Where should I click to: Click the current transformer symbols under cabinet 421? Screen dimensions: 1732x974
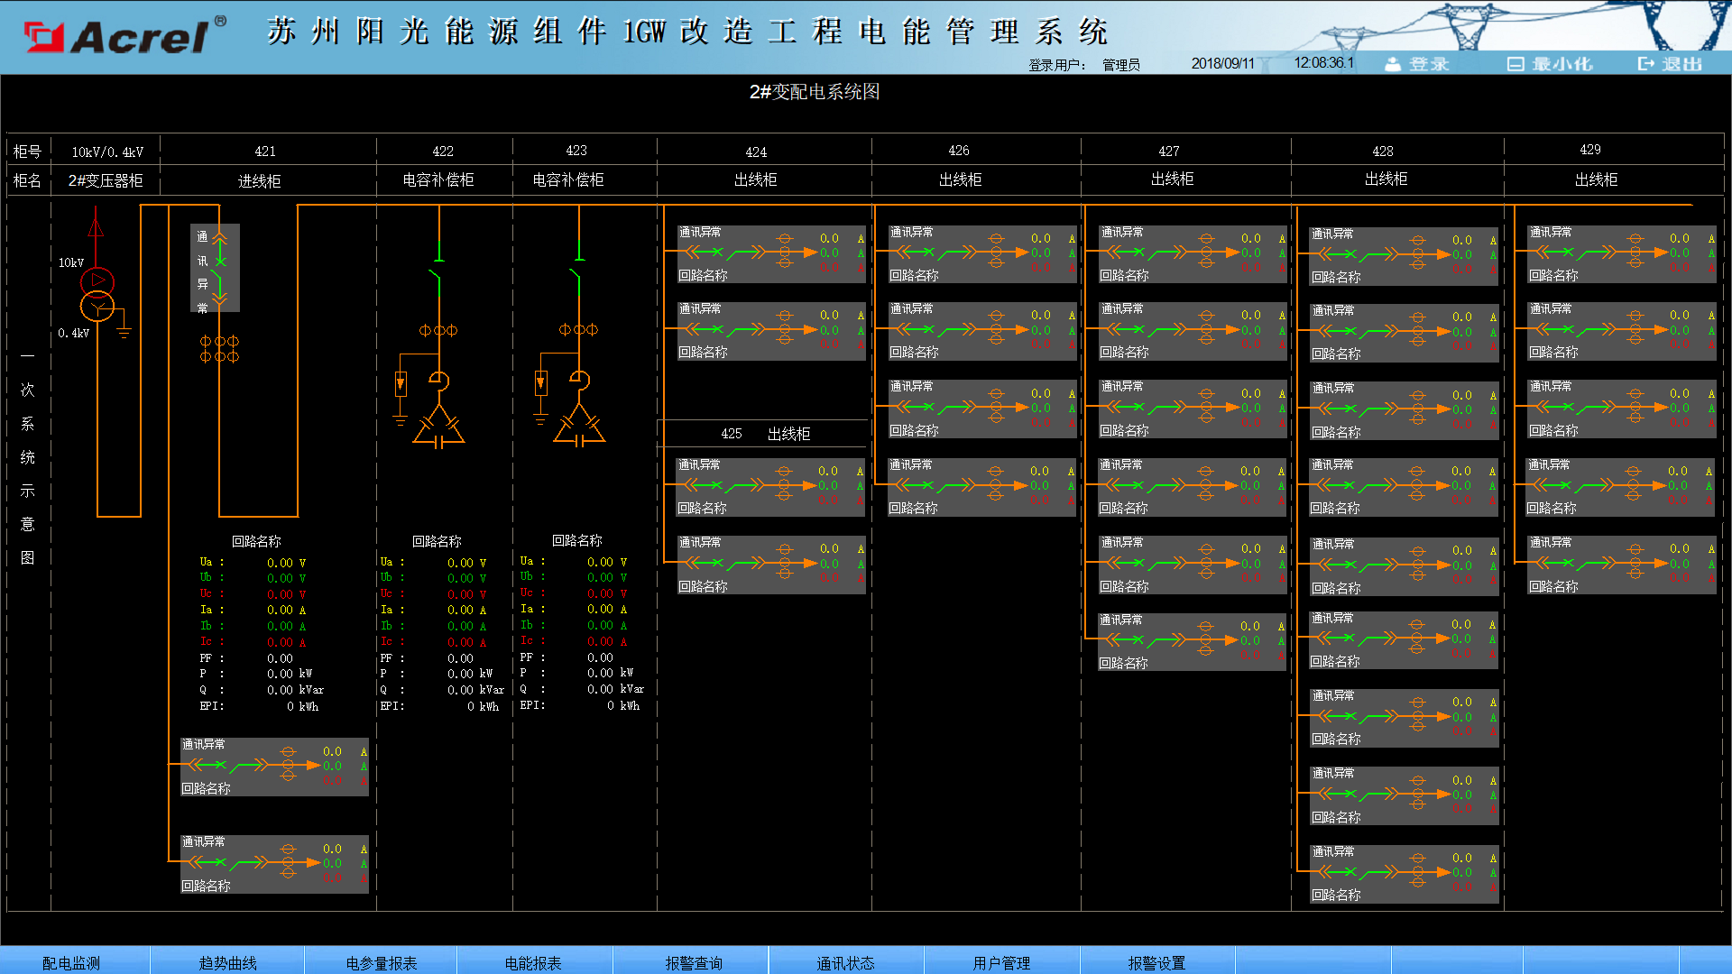(x=219, y=348)
